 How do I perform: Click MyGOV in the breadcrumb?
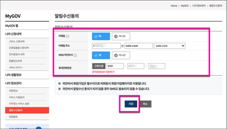[x=185, y=6]
